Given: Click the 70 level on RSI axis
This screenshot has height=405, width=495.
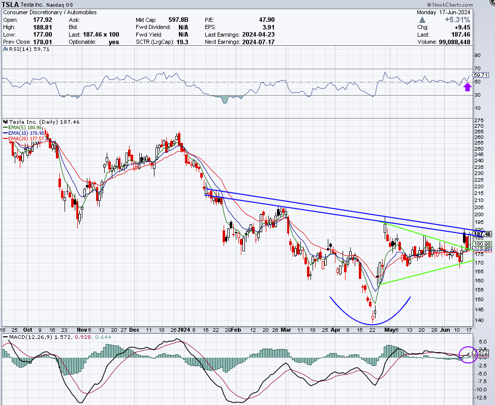Looking at the screenshot, I should [x=477, y=68].
